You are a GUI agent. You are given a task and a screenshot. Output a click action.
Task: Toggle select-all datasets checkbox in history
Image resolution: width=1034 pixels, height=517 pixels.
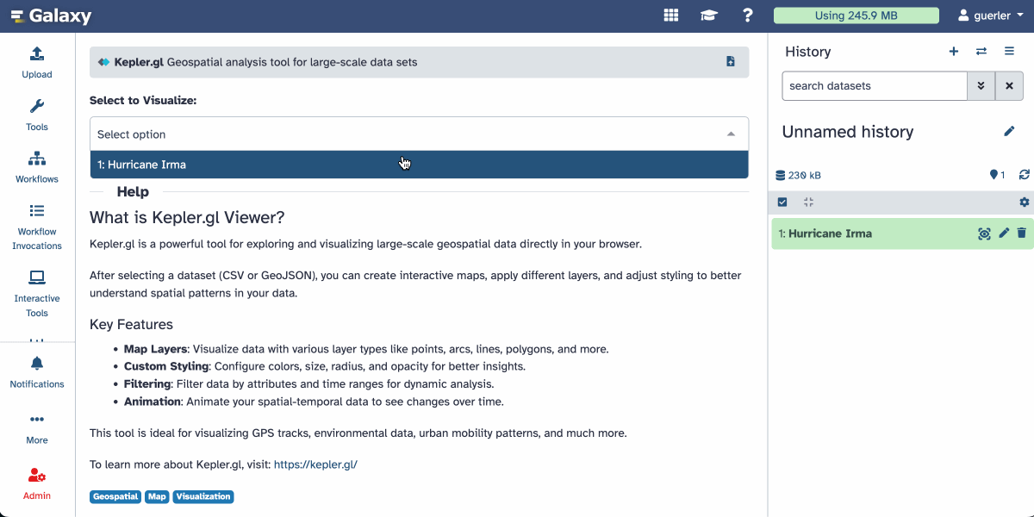[x=782, y=202]
